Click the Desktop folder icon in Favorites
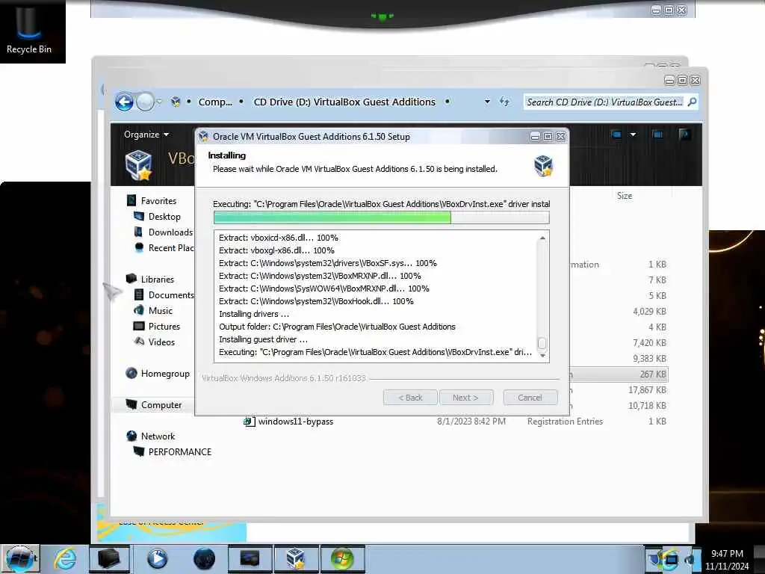 139,216
